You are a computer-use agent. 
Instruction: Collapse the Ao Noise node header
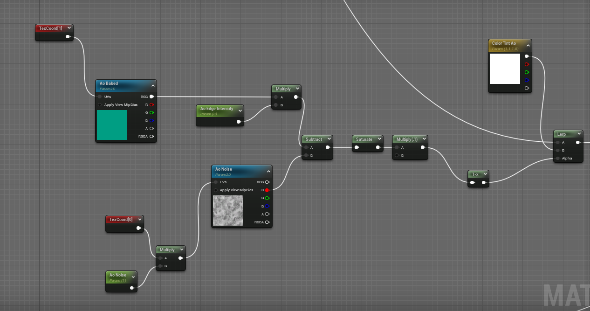[x=268, y=171]
